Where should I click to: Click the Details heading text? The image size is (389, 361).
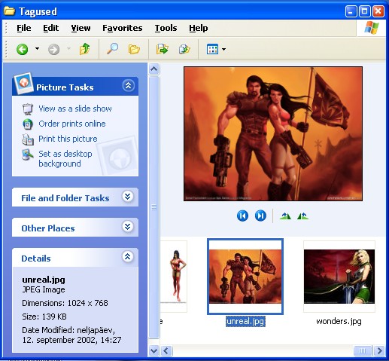36,259
